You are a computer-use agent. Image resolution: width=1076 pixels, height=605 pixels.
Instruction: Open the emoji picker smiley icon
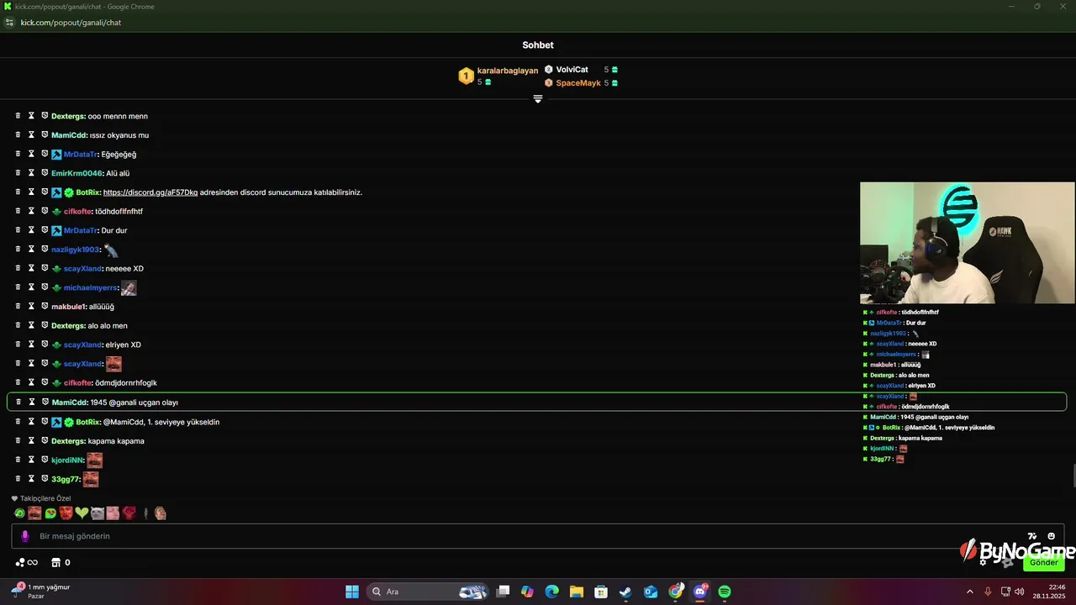coord(1051,536)
